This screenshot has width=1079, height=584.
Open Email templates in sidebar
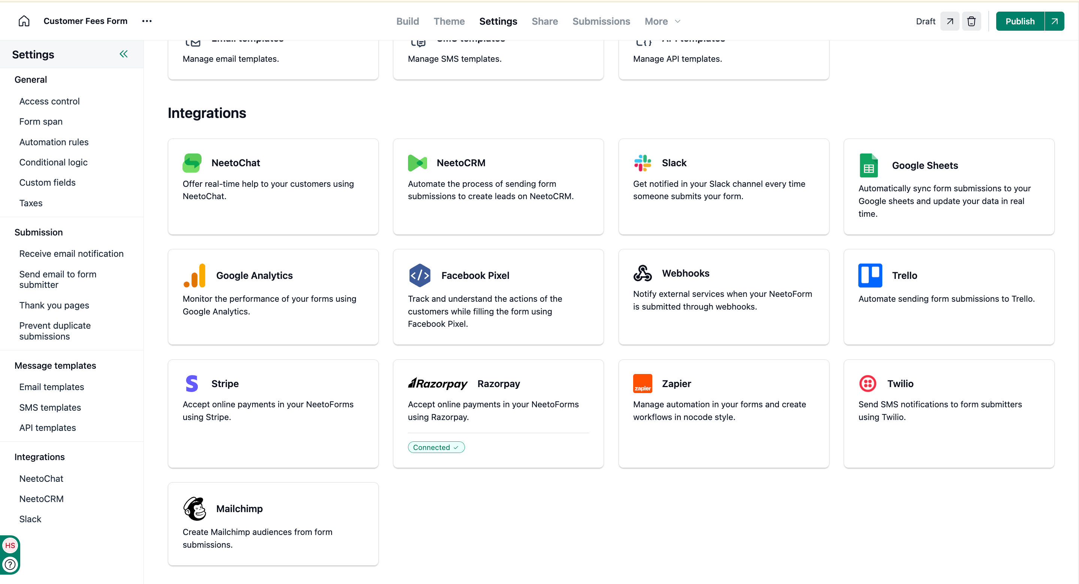(x=51, y=387)
